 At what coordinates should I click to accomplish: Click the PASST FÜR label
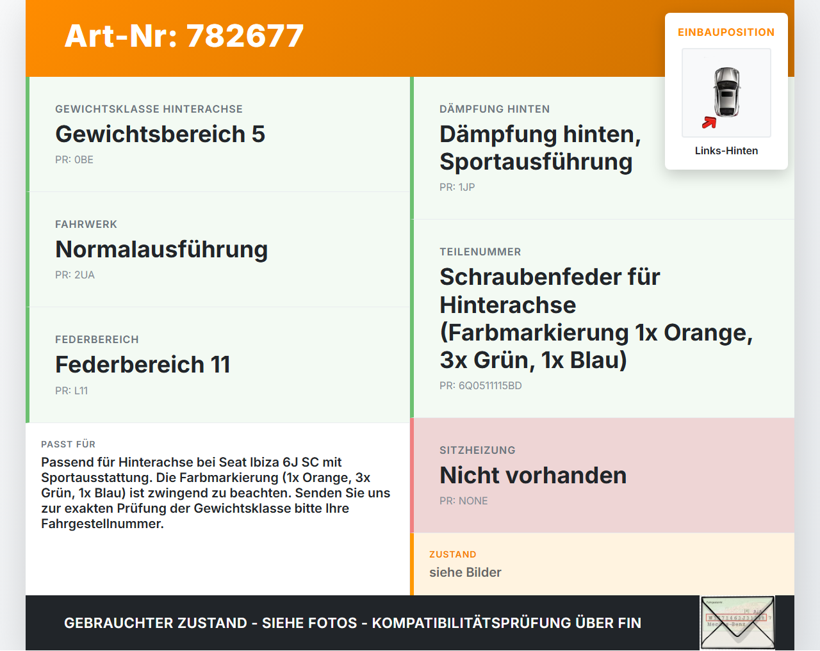[x=68, y=444]
